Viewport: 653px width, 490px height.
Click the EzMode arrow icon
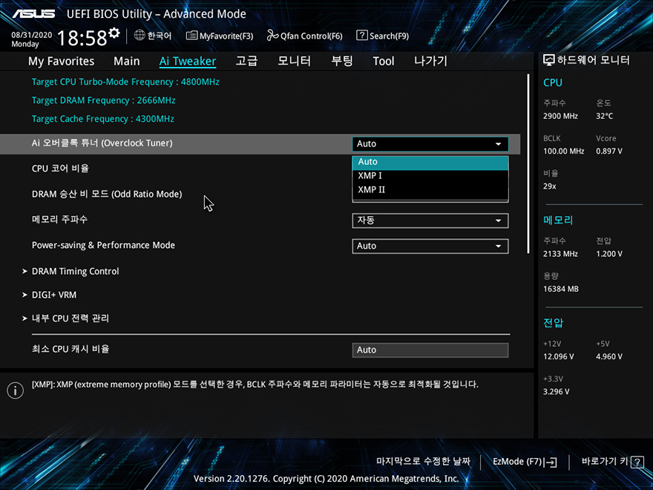(x=550, y=462)
